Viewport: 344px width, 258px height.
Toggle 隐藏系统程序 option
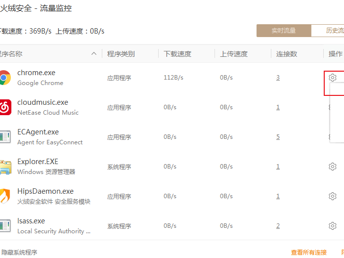click(19, 253)
